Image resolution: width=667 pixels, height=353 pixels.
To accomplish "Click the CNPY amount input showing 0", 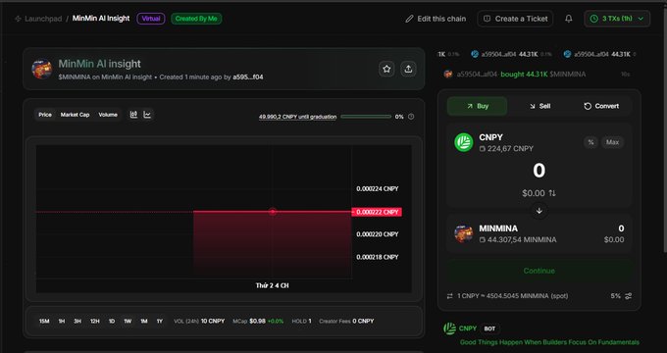I will pyautogui.click(x=539, y=170).
